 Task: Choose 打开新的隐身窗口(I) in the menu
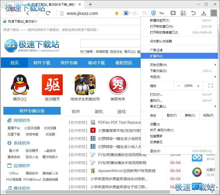179,32
